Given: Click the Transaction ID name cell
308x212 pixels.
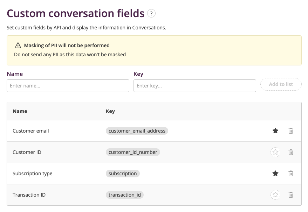Looking at the screenshot, I should tap(29, 195).
